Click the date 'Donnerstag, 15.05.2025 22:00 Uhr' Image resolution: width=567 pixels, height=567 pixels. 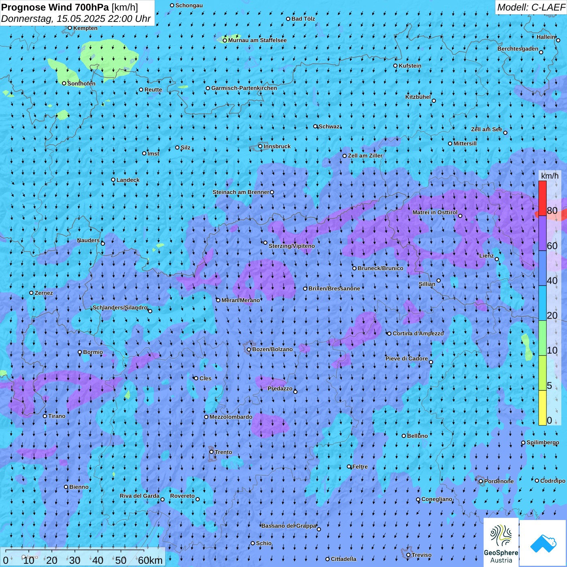point(76,19)
